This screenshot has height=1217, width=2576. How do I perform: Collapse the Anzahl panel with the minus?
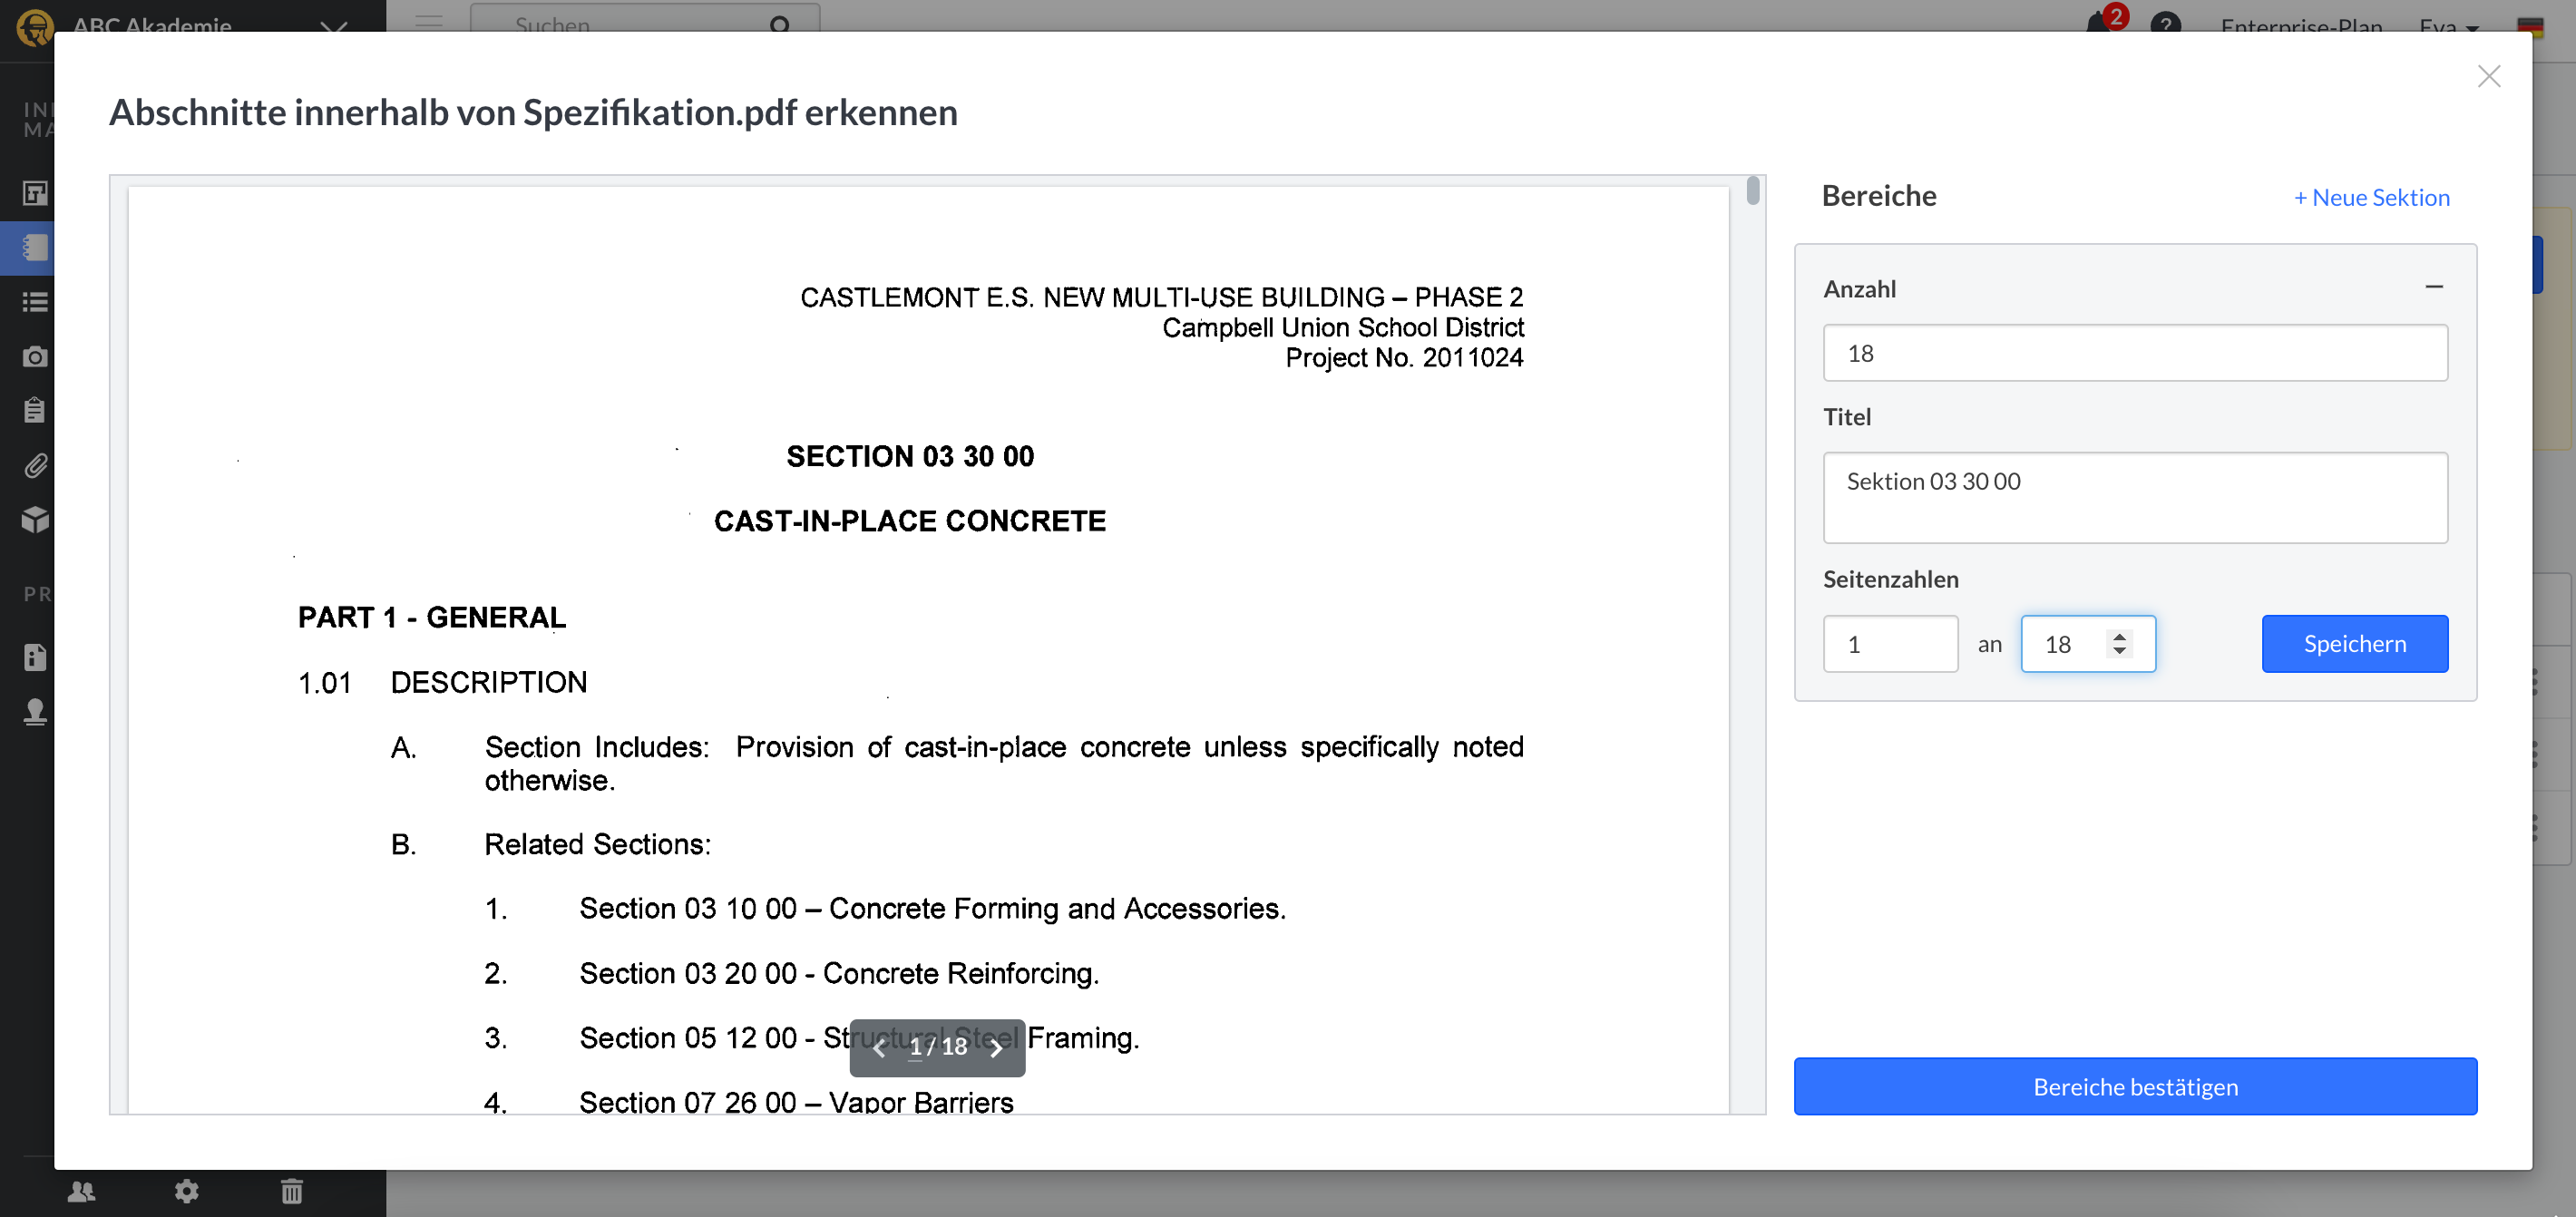[x=2433, y=287]
